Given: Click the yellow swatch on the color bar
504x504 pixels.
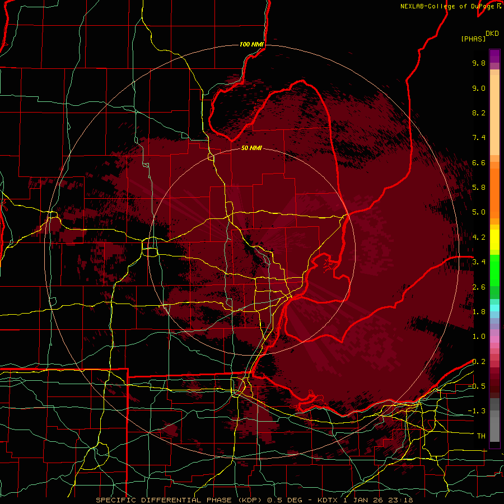Looking at the screenshot, I should coord(494,240).
